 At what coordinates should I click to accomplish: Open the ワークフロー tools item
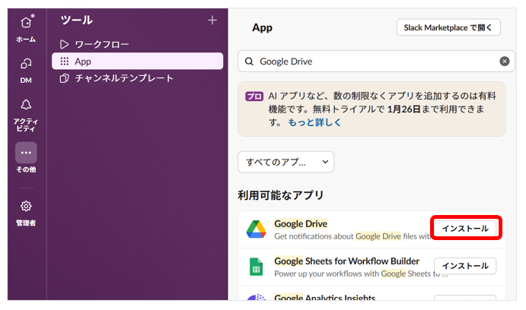click(138, 44)
